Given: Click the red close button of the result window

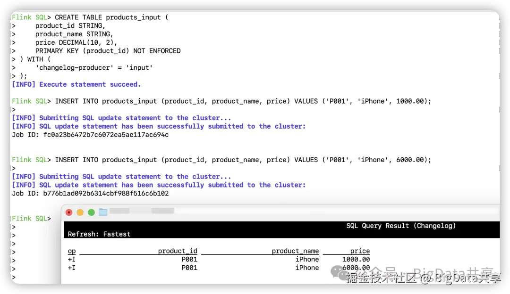Looking at the screenshot, I should tap(69, 212).
